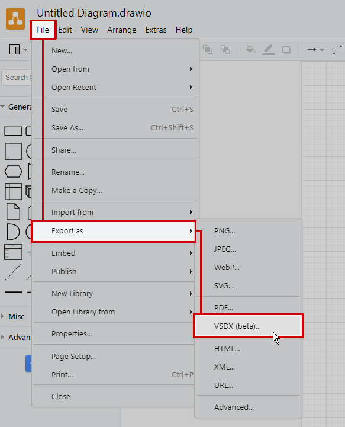Open the Waypoints style icon

pos(338,50)
